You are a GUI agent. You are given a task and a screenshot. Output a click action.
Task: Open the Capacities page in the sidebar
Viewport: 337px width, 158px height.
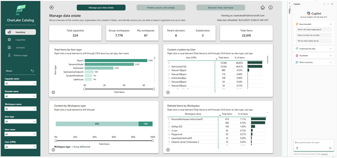coord(20,40)
